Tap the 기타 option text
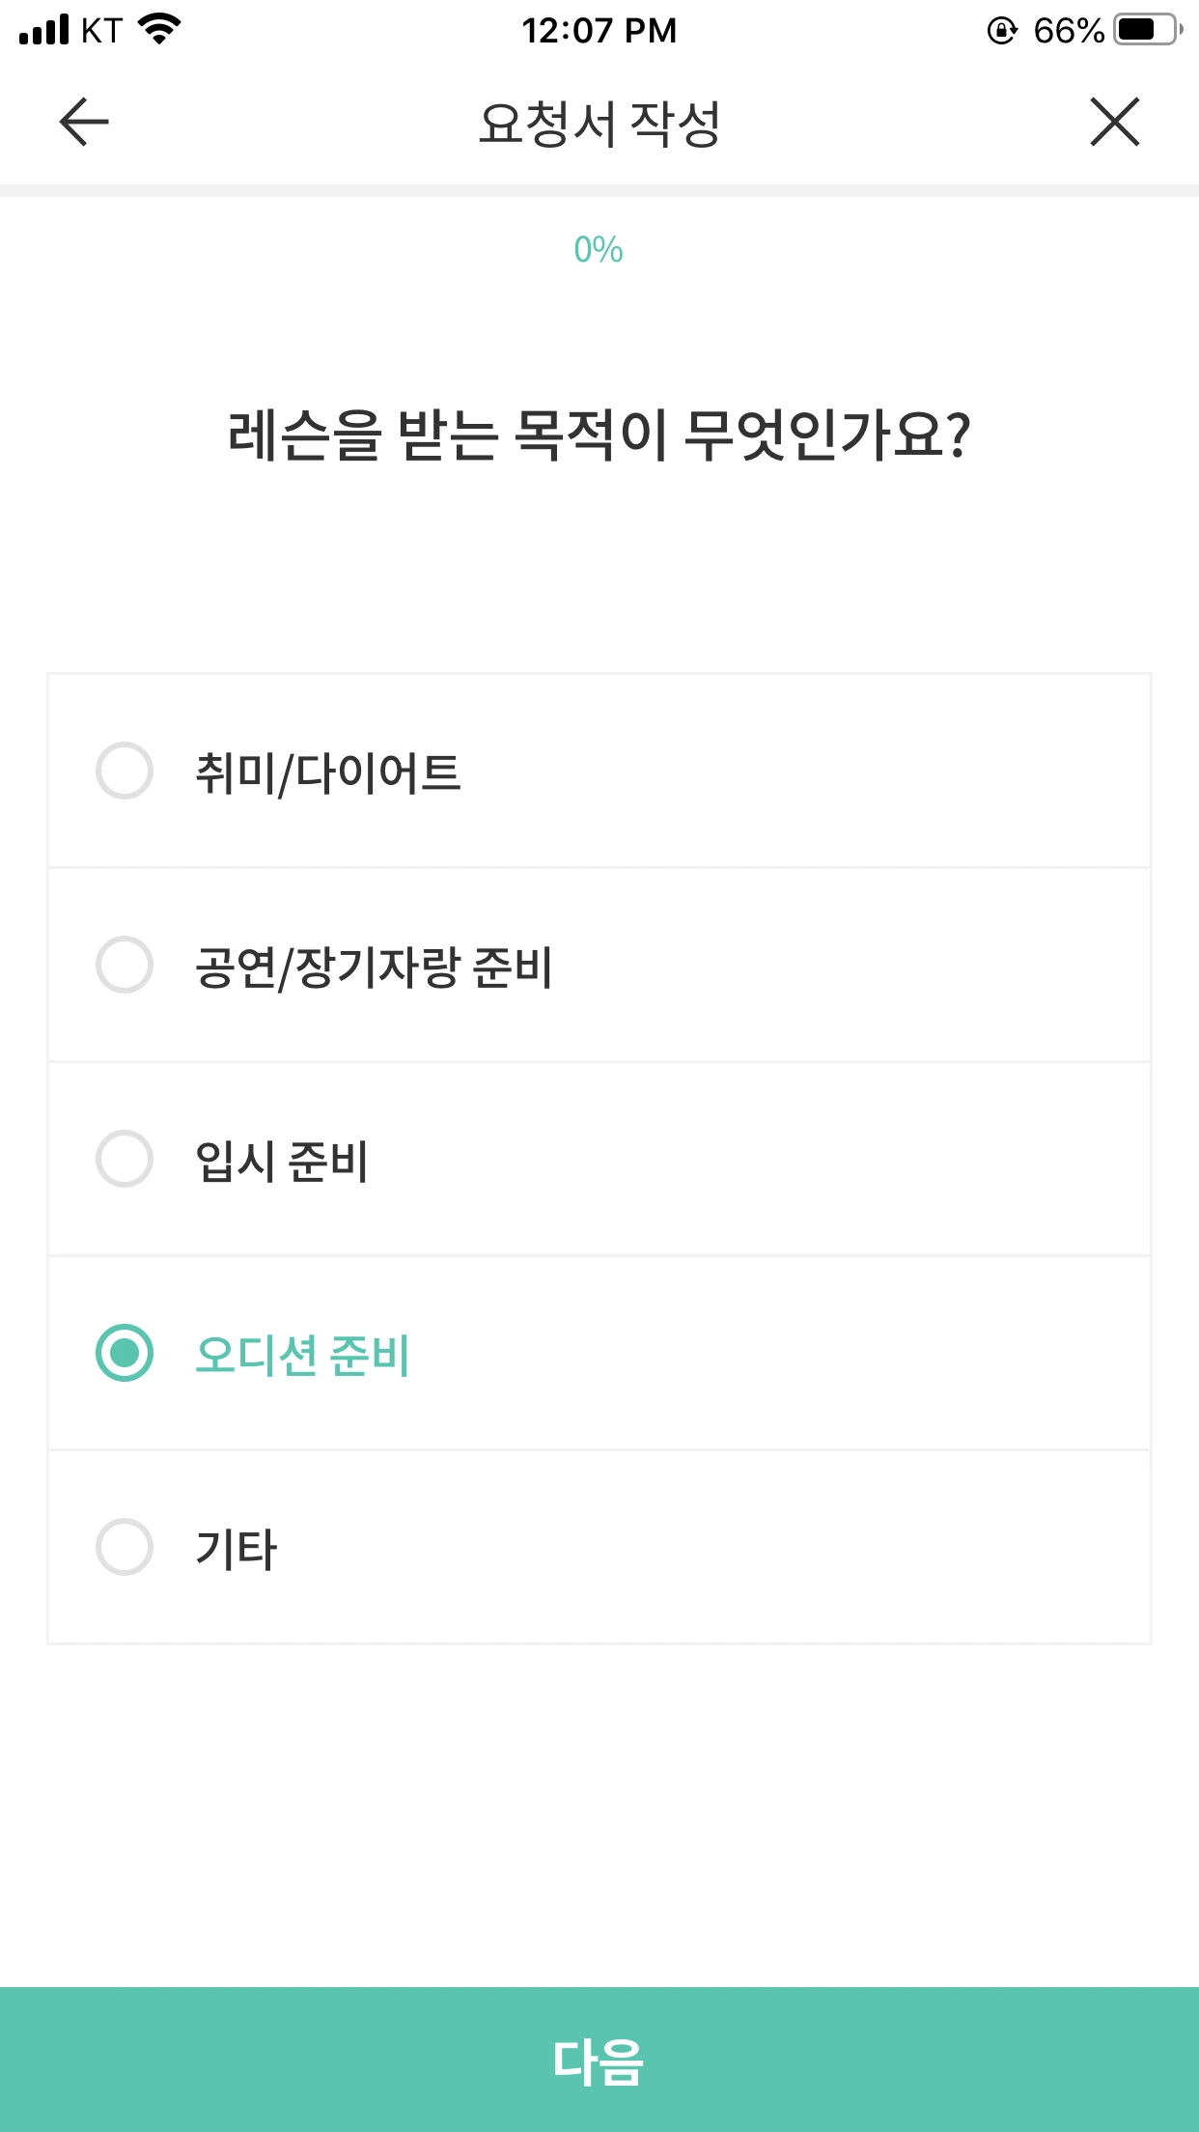 pyautogui.click(x=237, y=1549)
